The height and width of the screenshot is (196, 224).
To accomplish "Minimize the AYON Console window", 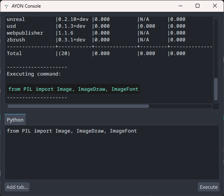I will [x=180, y=6].
